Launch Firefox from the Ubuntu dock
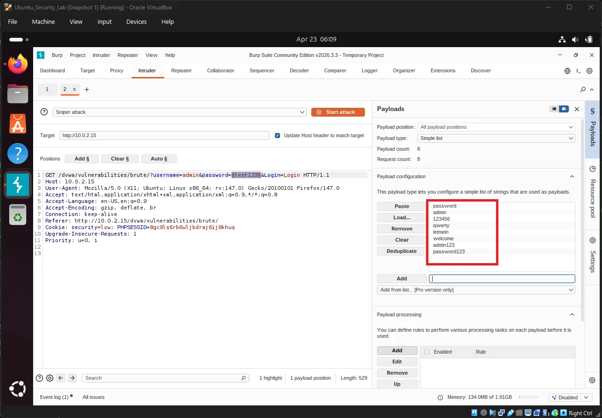 tap(17, 63)
